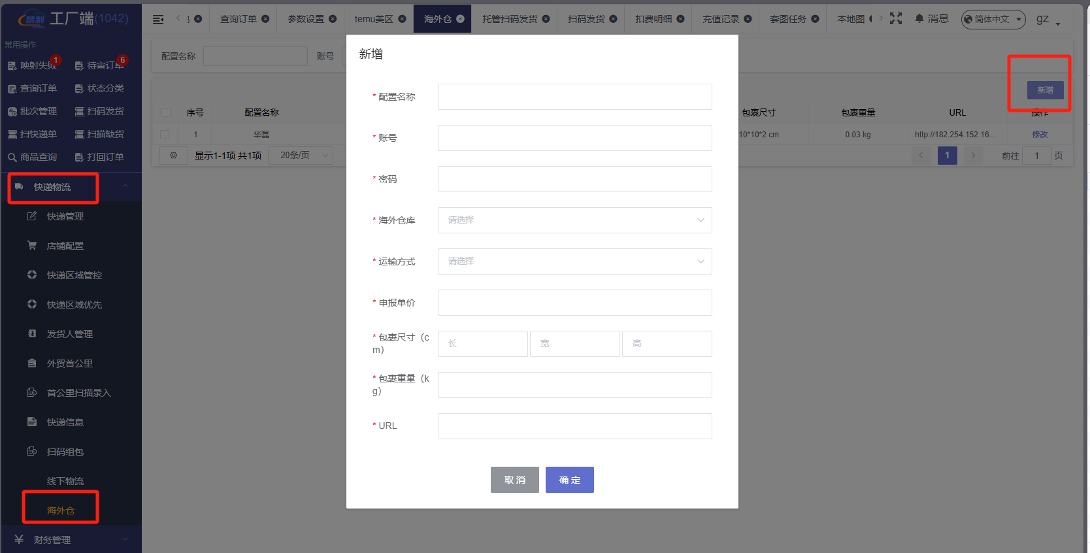Toggle the select-all checkbox in table header
This screenshot has width=1090, height=553.
[166, 112]
